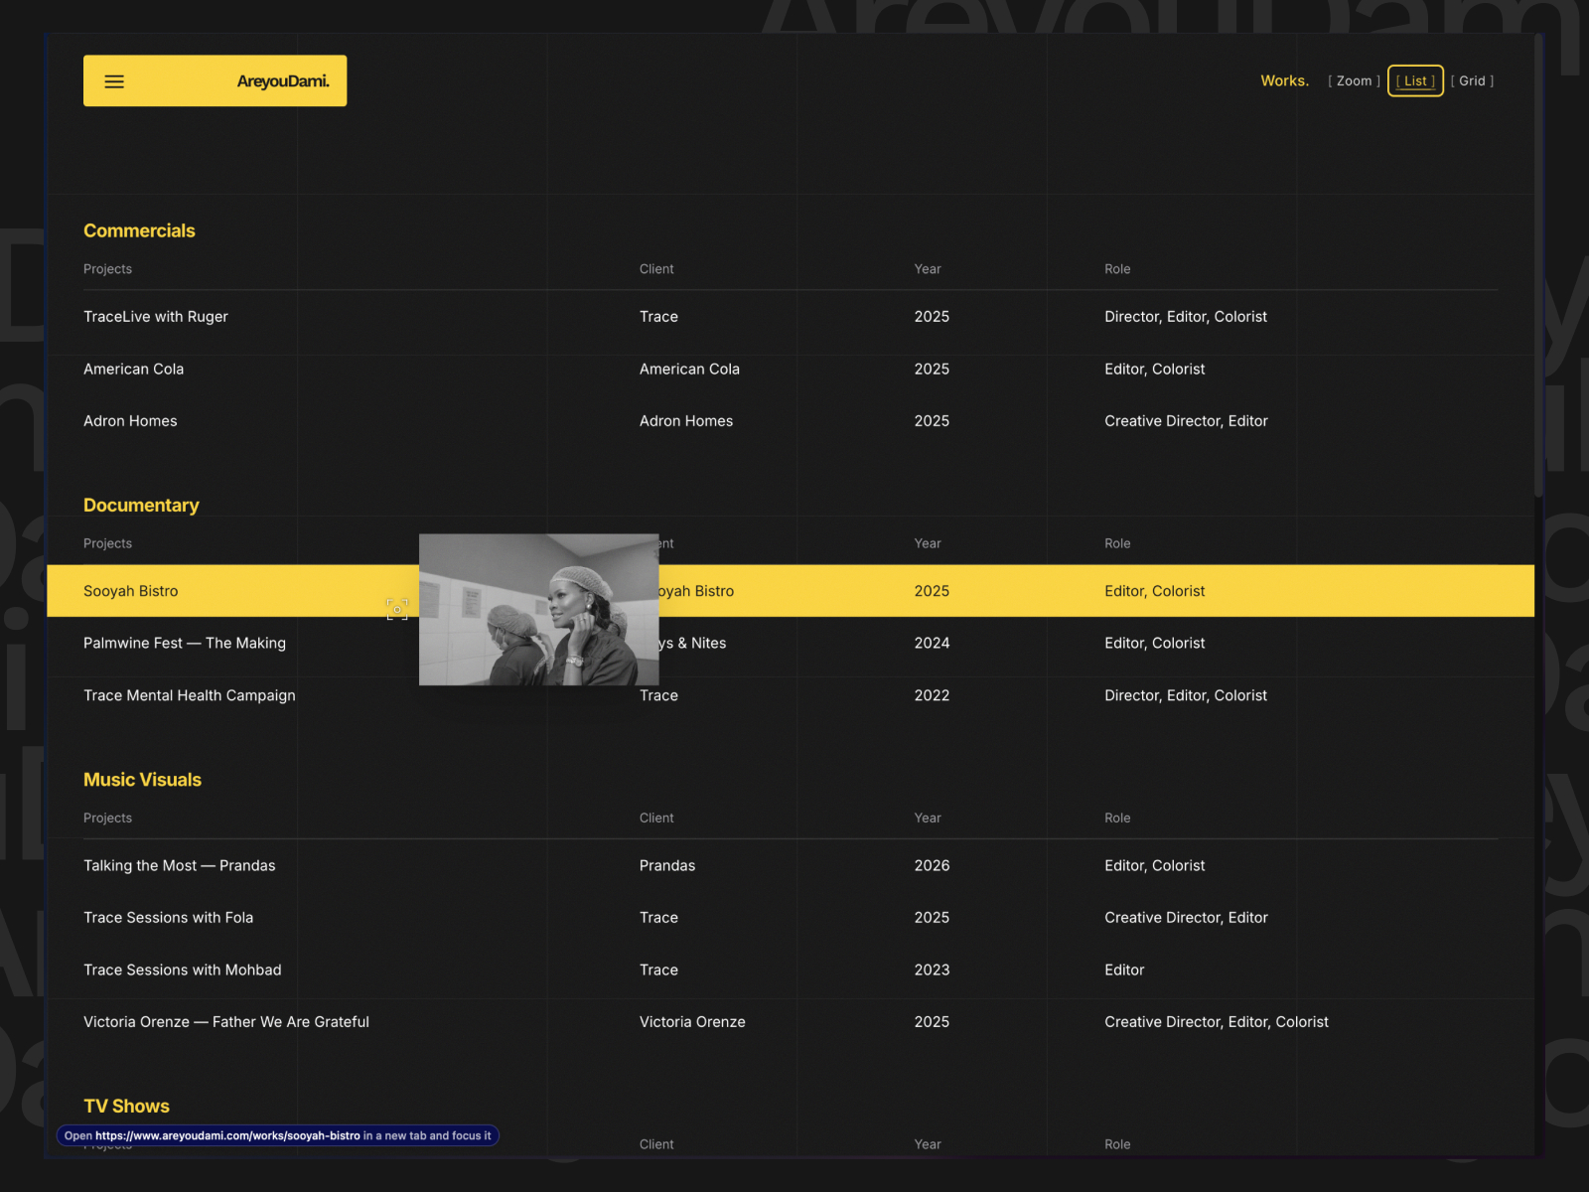1589x1192 pixels.
Task: Click Client column header under Commercials
Action: tap(656, 269)
